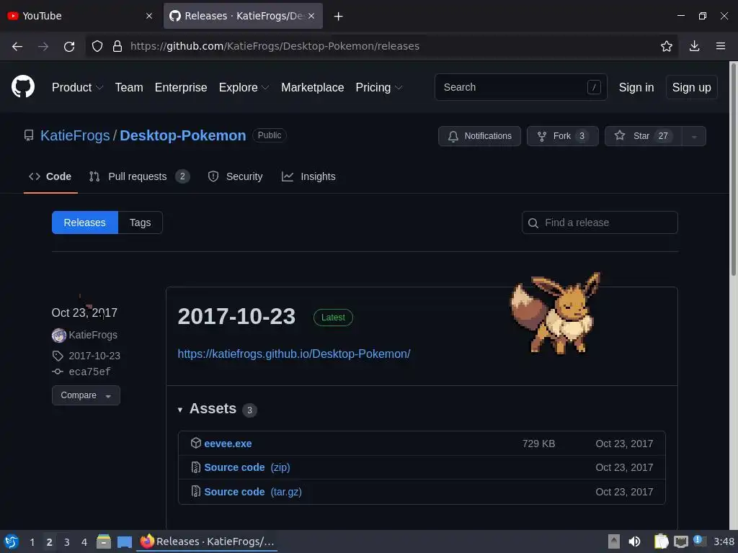Click the Eevee desktop pet sprite
Screen dimensions: 738x553
(x=556, y=314)
